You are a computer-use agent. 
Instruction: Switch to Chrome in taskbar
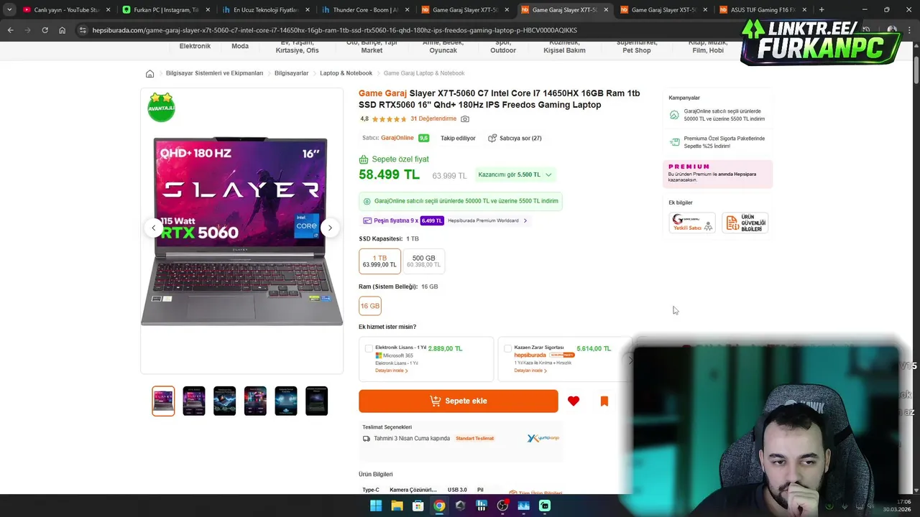pyautogui.click(x=439, y=506)
